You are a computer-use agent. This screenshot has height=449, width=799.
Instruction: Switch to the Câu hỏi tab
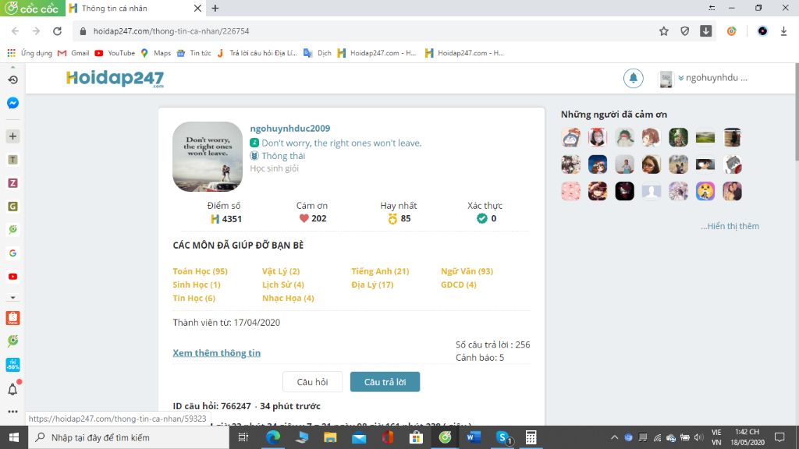[x=312, y=382]
